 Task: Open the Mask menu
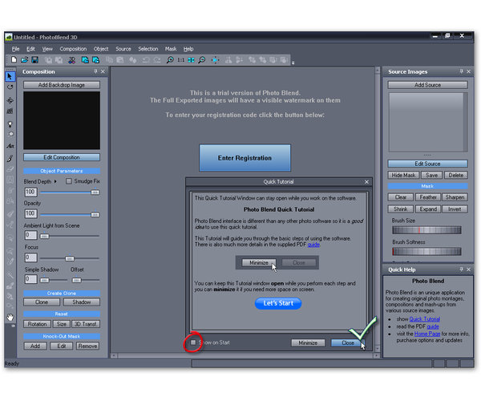[x=171, y=49]
